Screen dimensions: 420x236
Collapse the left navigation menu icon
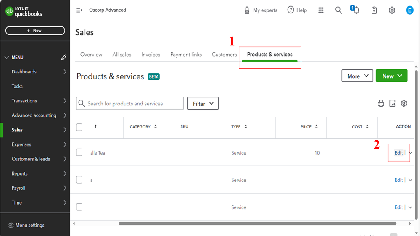pyautogui.click(x=79, y=10)
